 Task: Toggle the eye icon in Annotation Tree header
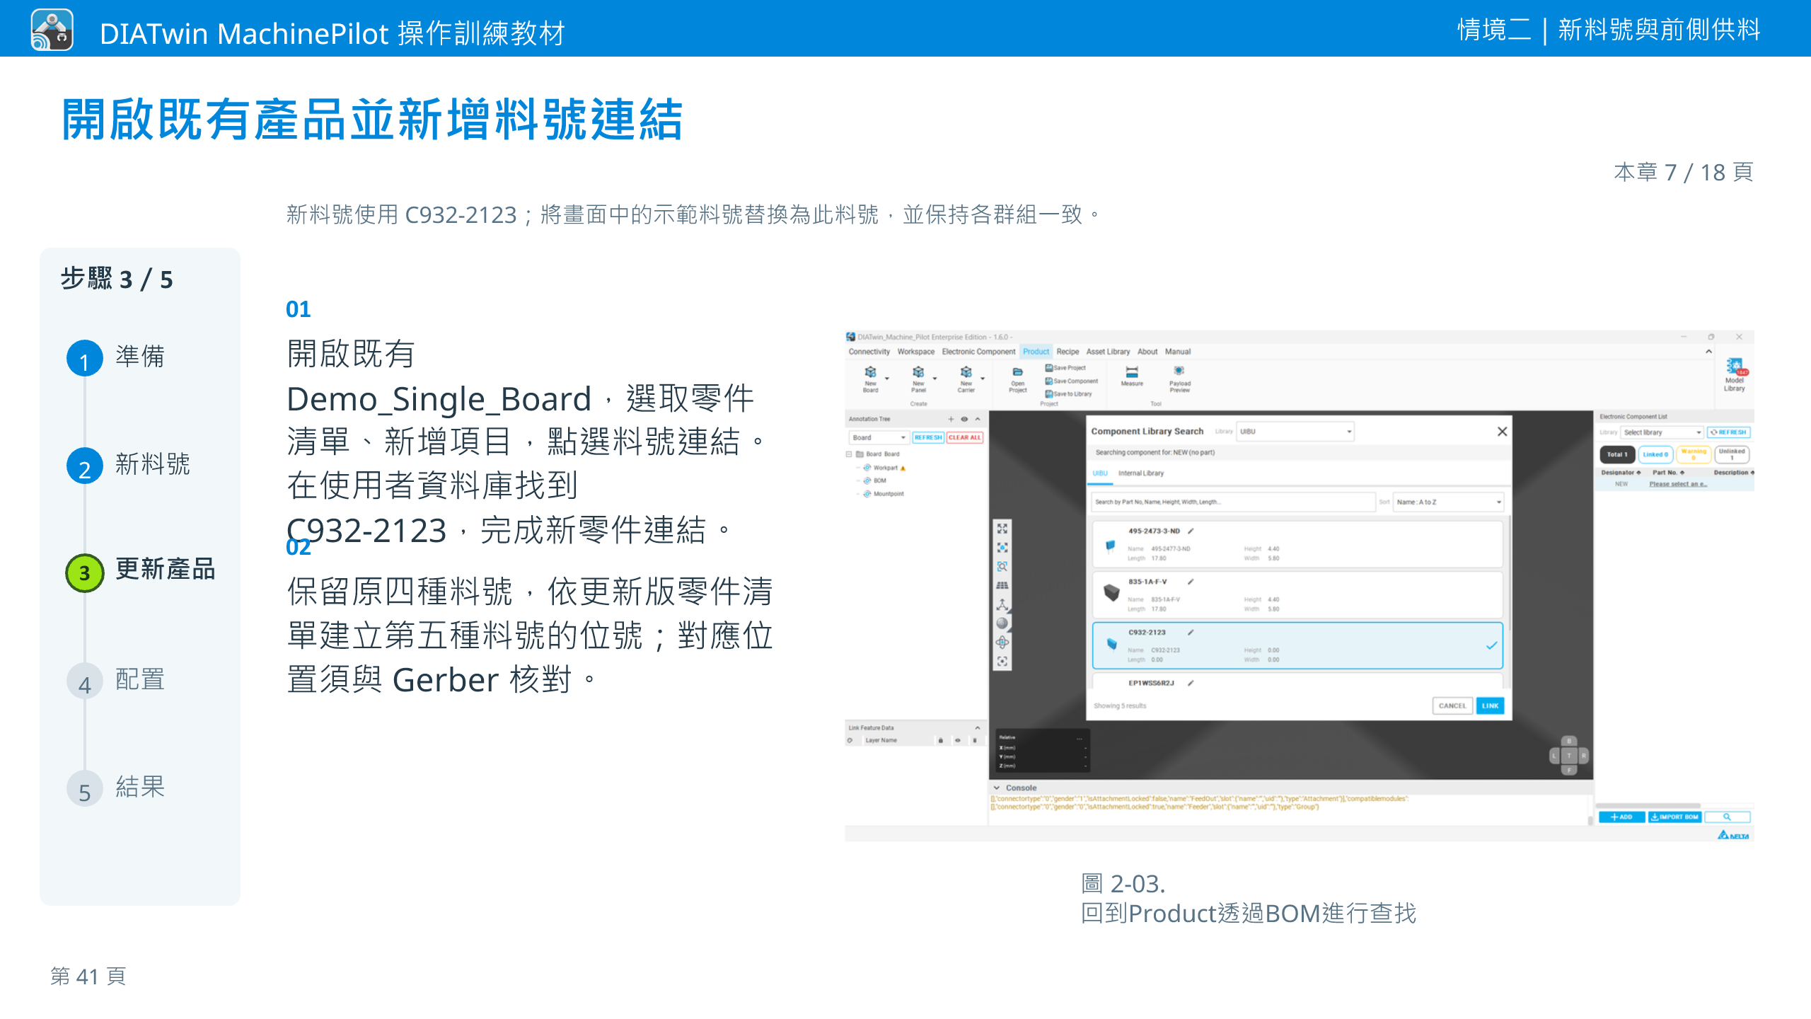coord(964,419)
